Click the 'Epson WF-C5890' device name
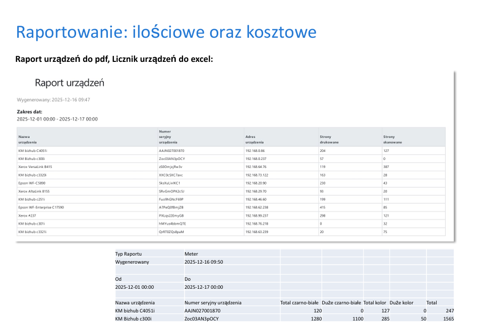 (x=32, y=183)
